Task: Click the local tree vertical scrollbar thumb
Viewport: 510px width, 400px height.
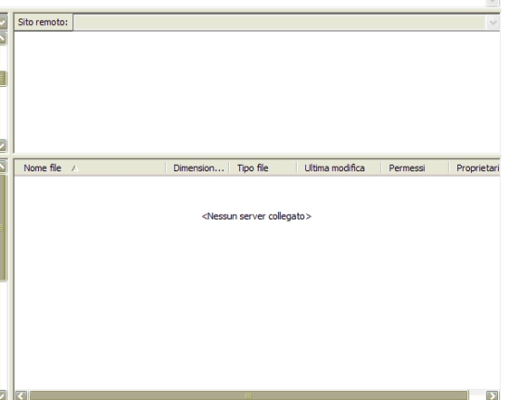Action: [x=3, y=79]
